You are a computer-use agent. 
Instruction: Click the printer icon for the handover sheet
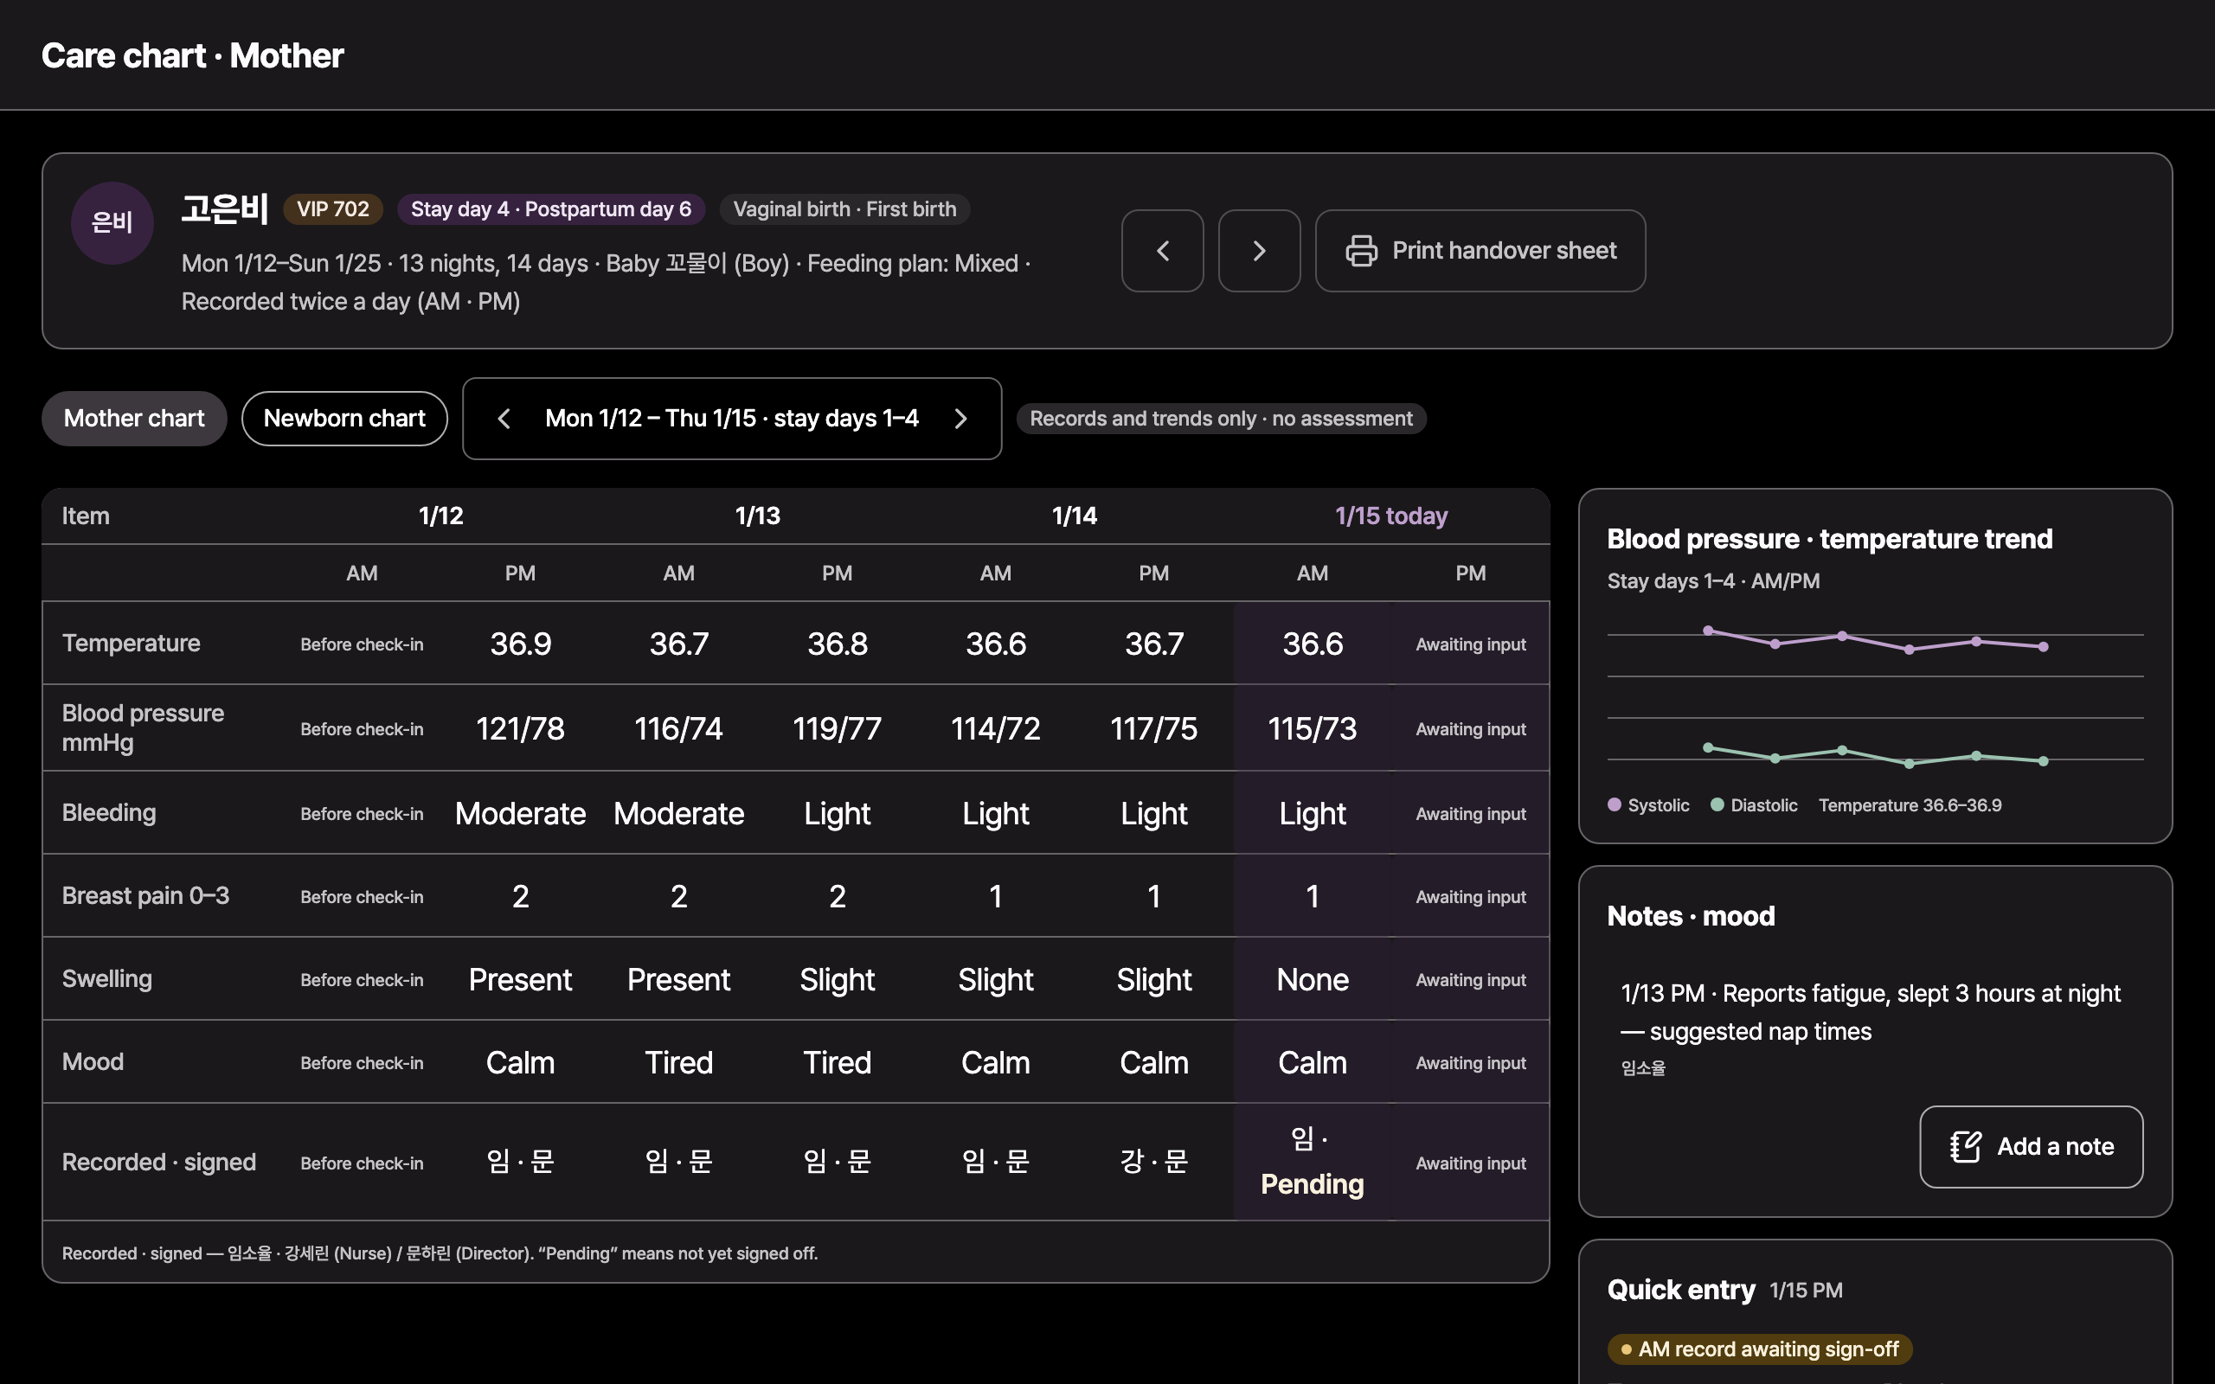tap(1361, 251)
